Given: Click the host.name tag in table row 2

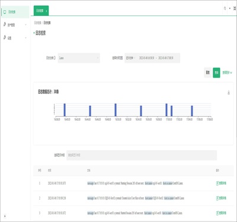Looking at the screenshot, I should click(149, 198).
